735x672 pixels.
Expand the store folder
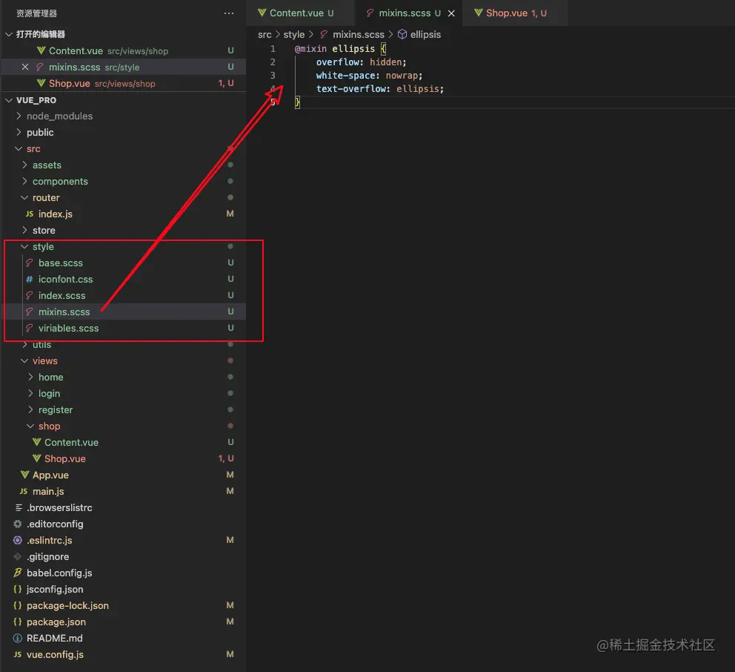[25, 231]
